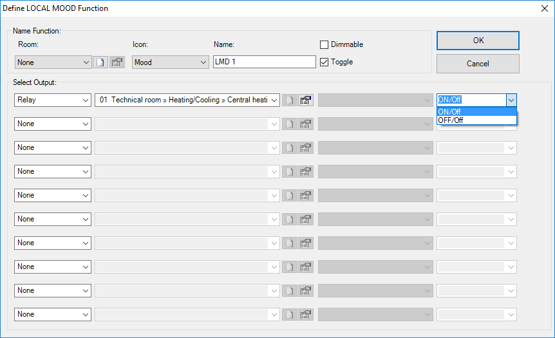Open second row output type dropdown
The height and width of the screenshot is (338, 555).
(53, 124)
